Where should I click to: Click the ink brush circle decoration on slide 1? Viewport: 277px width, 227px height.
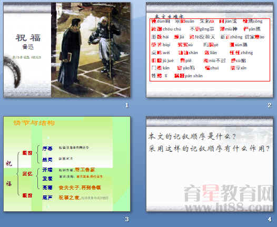(x=12, y=72)
